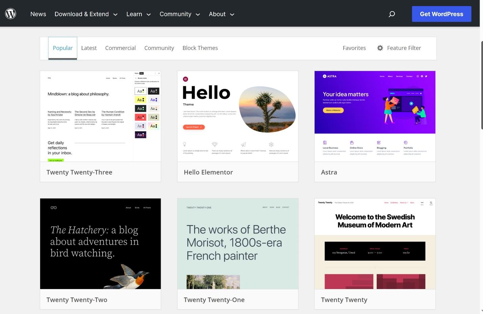This screenshot has width=483, height=314.
Task: Open the Twenty Twenty theme thumbnail
Action: [375, 244]
